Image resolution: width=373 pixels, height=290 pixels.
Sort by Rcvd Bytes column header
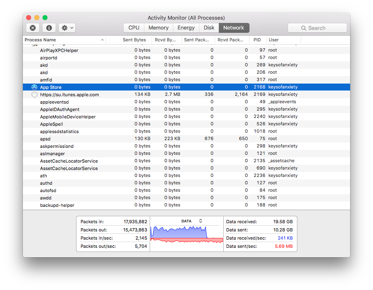tap(167, 40)
